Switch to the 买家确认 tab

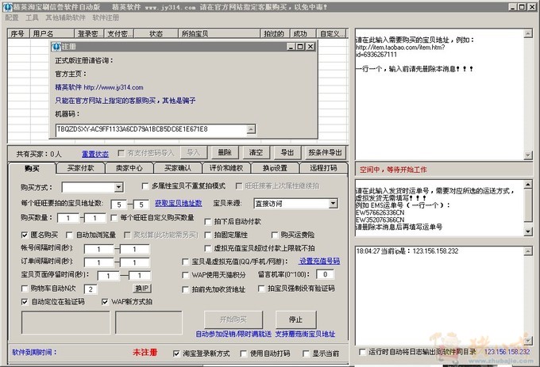point(177,168)
